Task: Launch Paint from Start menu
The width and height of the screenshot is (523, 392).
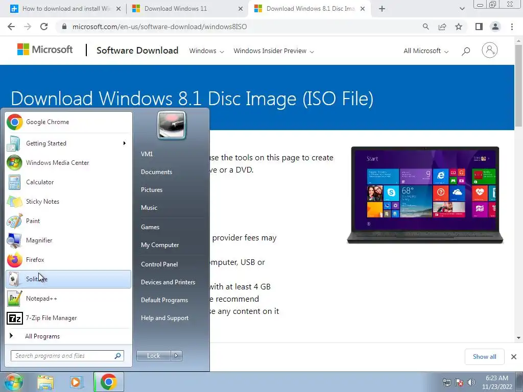Action: coord(68,220)
